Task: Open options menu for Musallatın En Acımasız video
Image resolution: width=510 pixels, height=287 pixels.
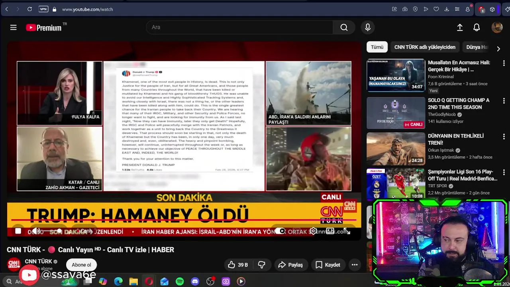Action: pyautogui.click(x=504, y=63)
